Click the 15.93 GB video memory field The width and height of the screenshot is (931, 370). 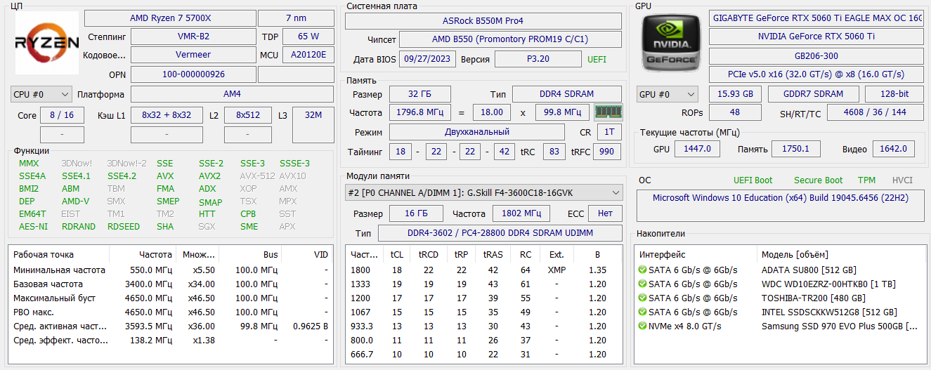tap(735, 94)
